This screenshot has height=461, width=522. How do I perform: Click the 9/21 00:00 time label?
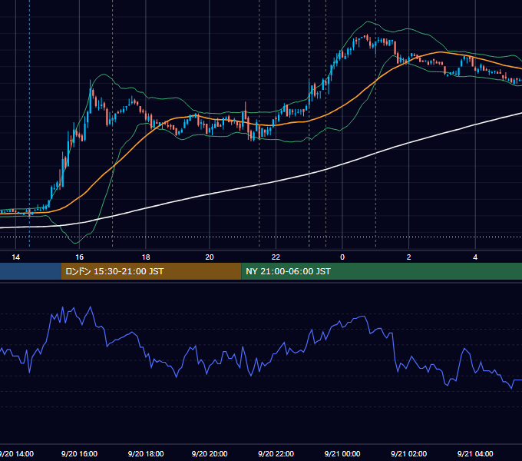[342, 453]
